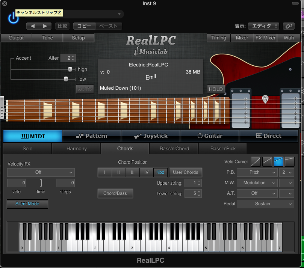This screenshot has height=268, width=304.
Task: Open the Output panel
Action: 16,38
